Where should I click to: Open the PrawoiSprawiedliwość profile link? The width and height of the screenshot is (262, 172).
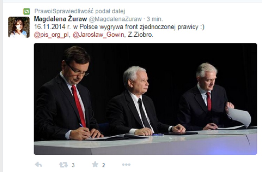pos(64,11)
